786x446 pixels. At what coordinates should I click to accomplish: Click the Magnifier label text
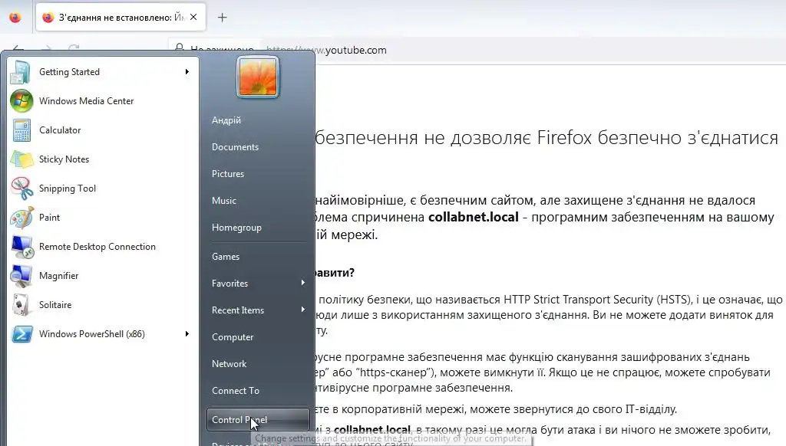tap(58, 276)
